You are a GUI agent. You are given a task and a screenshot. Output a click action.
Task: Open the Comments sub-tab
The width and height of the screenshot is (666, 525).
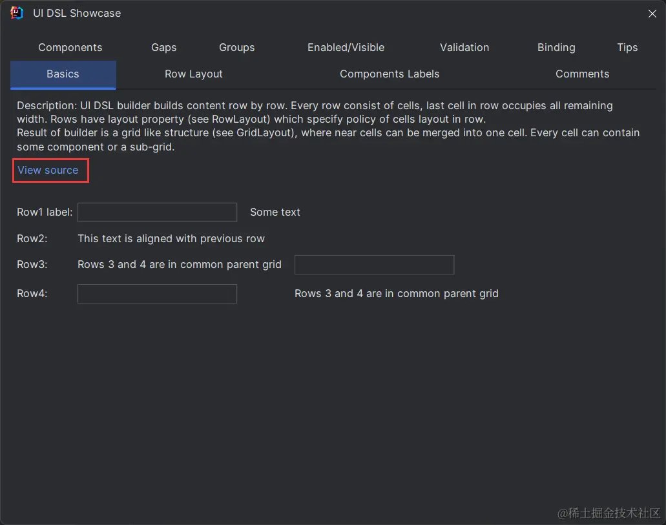(582, 74)
